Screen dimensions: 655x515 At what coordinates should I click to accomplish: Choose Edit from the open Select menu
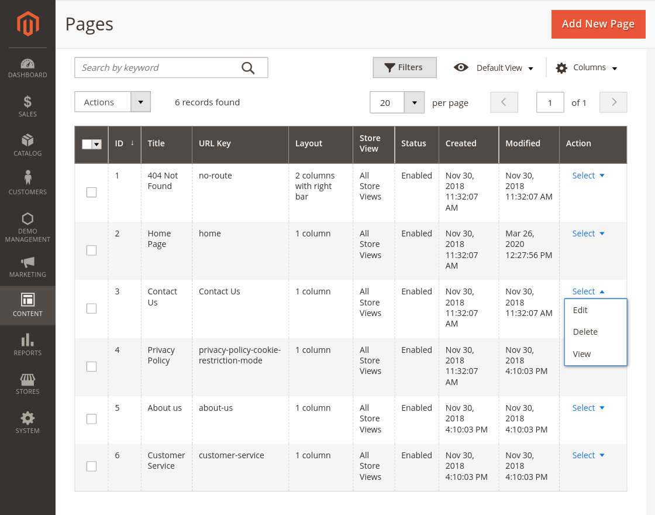pos(580,310)
